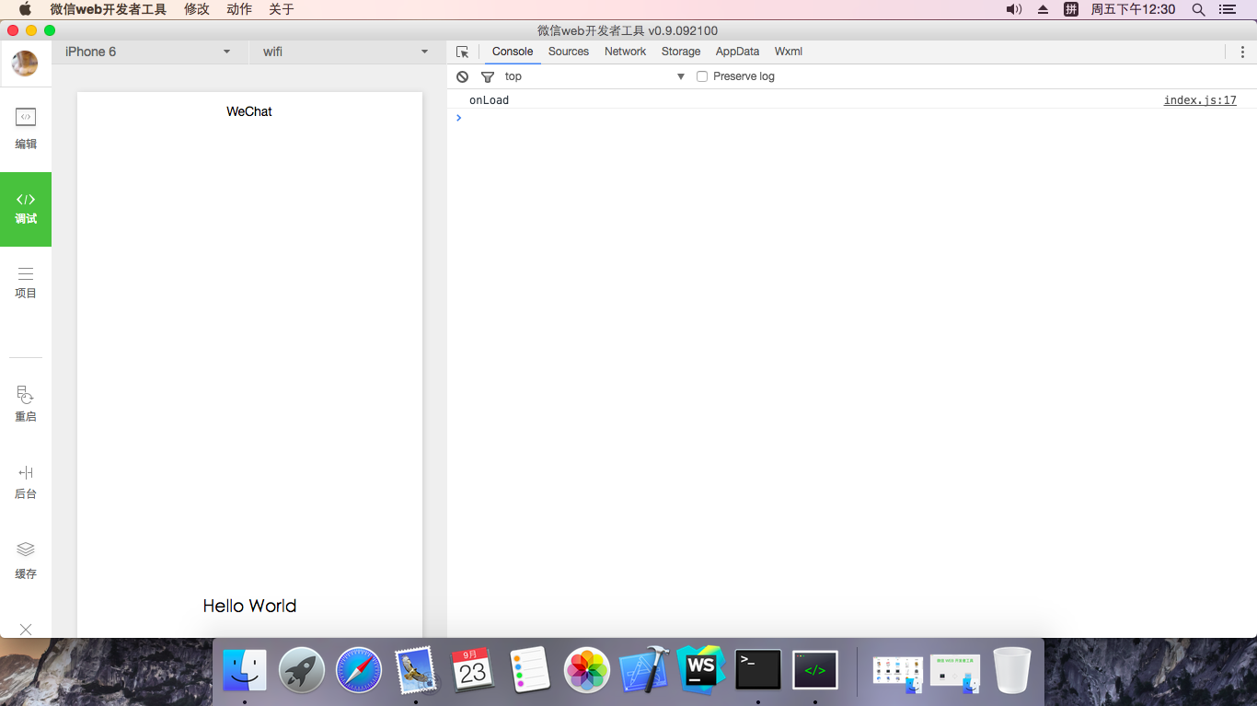Image resolution: width=1257 pixels, height=706 pixels.
Task: Open Trash from the dock
Action: click(1012, 670)
